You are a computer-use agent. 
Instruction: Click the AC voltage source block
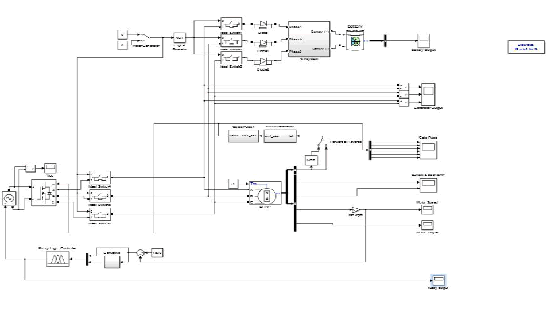pyautogui.click(x=10, y=197)
